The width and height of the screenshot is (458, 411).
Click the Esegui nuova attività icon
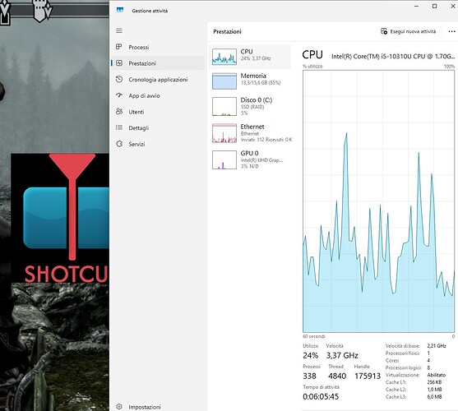384,31
